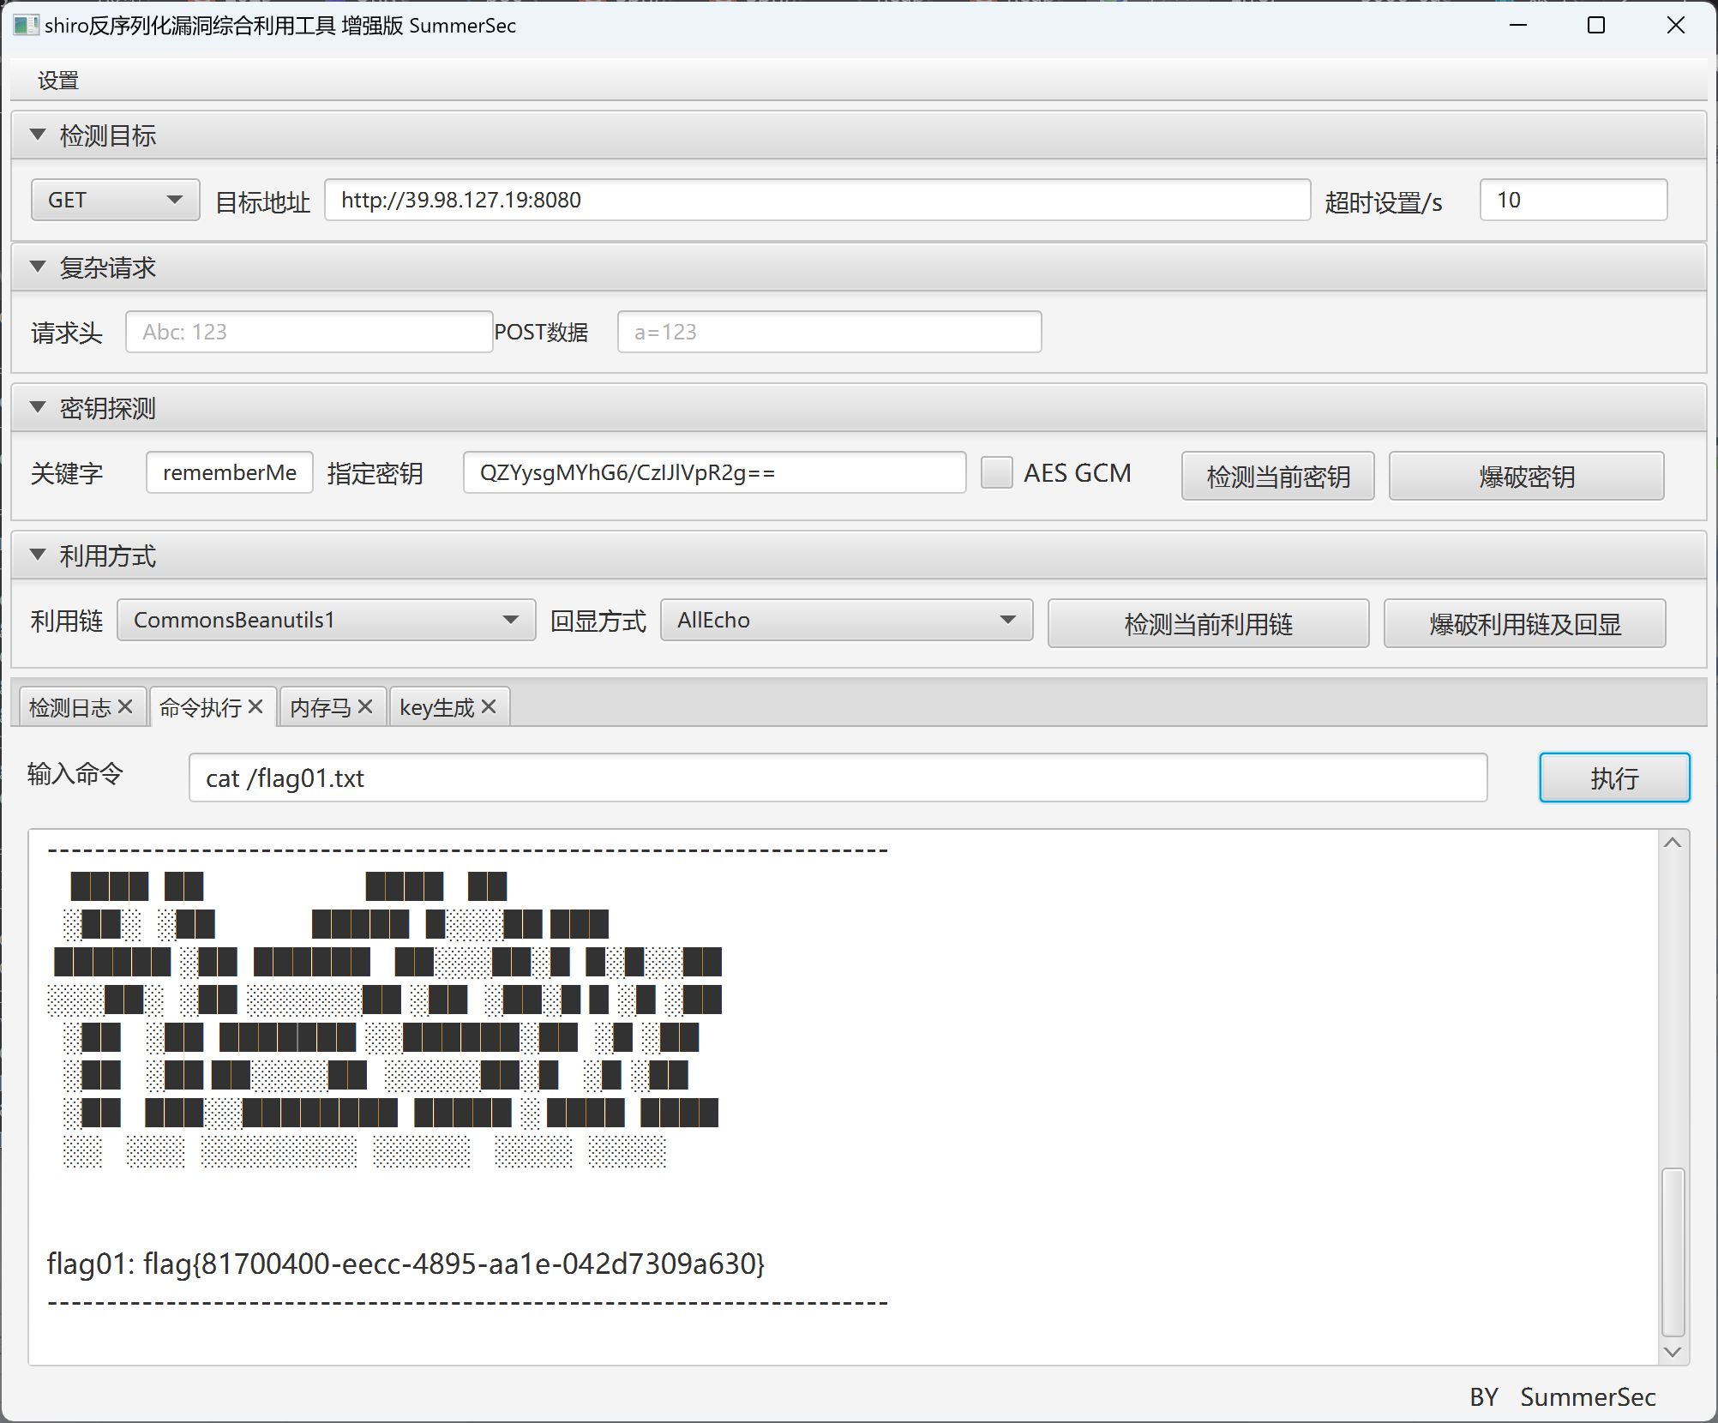Click the output area scrollbar thumb
The height and width of the screenshot is (1423, 1718).
(x=1673, y=1252)
